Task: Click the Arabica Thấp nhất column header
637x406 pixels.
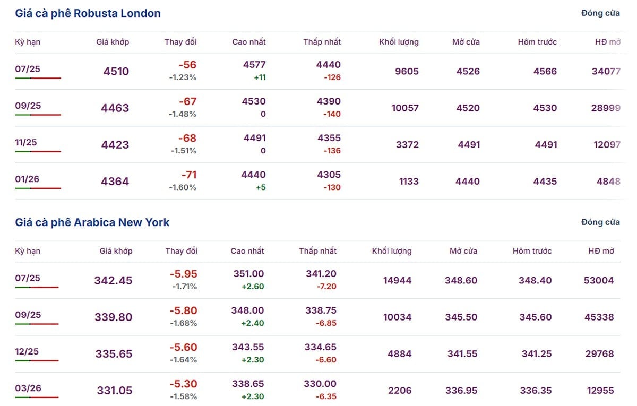Action: point(317,251)
